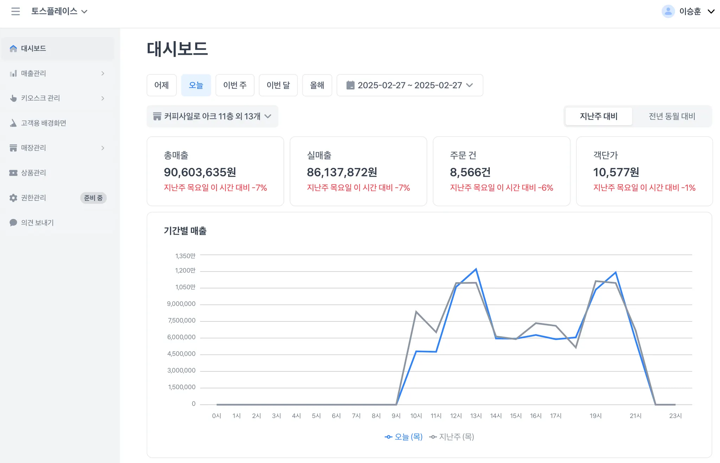
Task: Click the 의견 보내기 speech bubble icon
Action: [13, 223]
